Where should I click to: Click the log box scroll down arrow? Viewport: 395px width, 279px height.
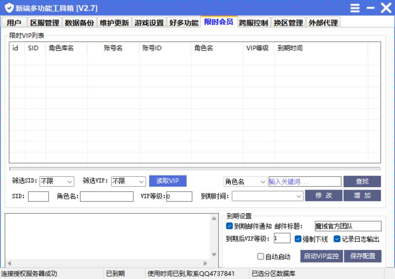click(214, 254)
